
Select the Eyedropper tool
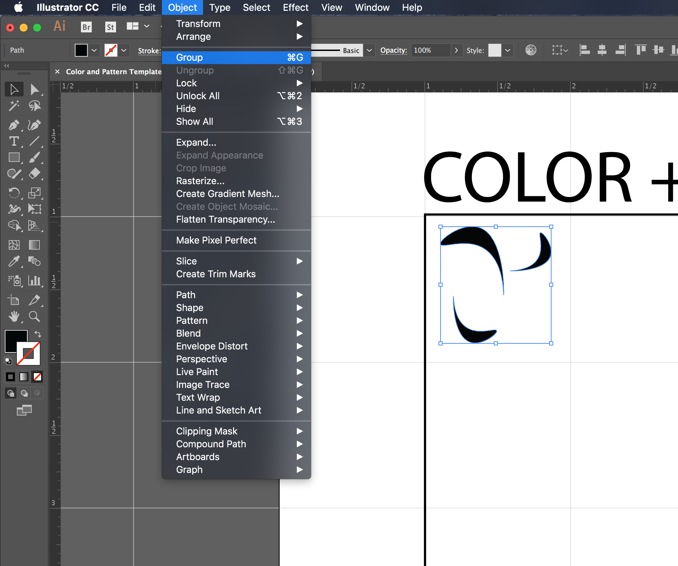point(14,261)
